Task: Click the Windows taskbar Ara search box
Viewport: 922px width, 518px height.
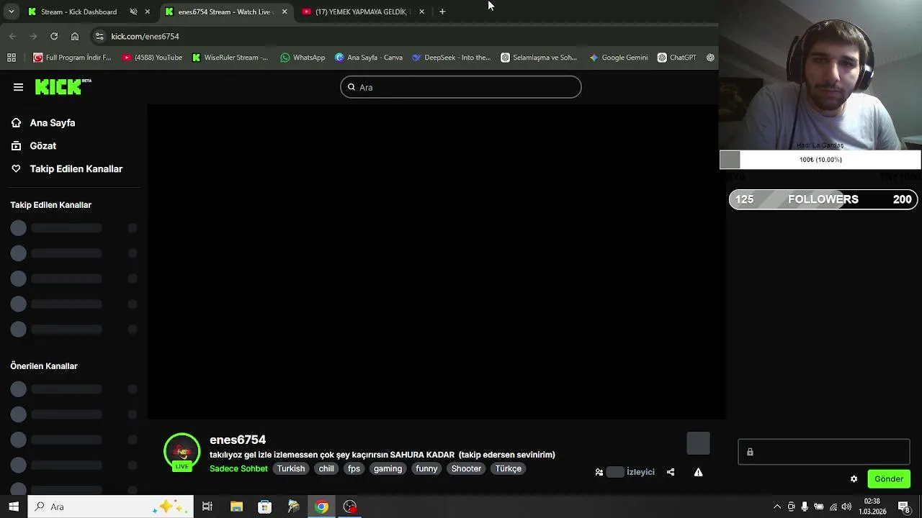Action: pyautogui.click(x=111, y=507)
